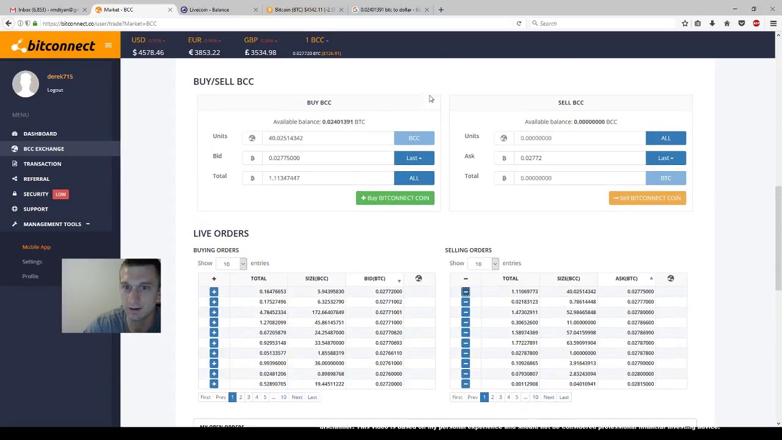Click the globe icon in the buying orders header

click(418, 279)
